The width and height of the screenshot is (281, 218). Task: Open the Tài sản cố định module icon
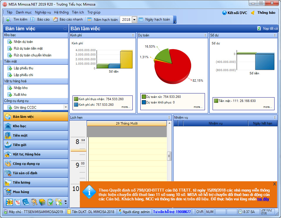coord(8,173)
